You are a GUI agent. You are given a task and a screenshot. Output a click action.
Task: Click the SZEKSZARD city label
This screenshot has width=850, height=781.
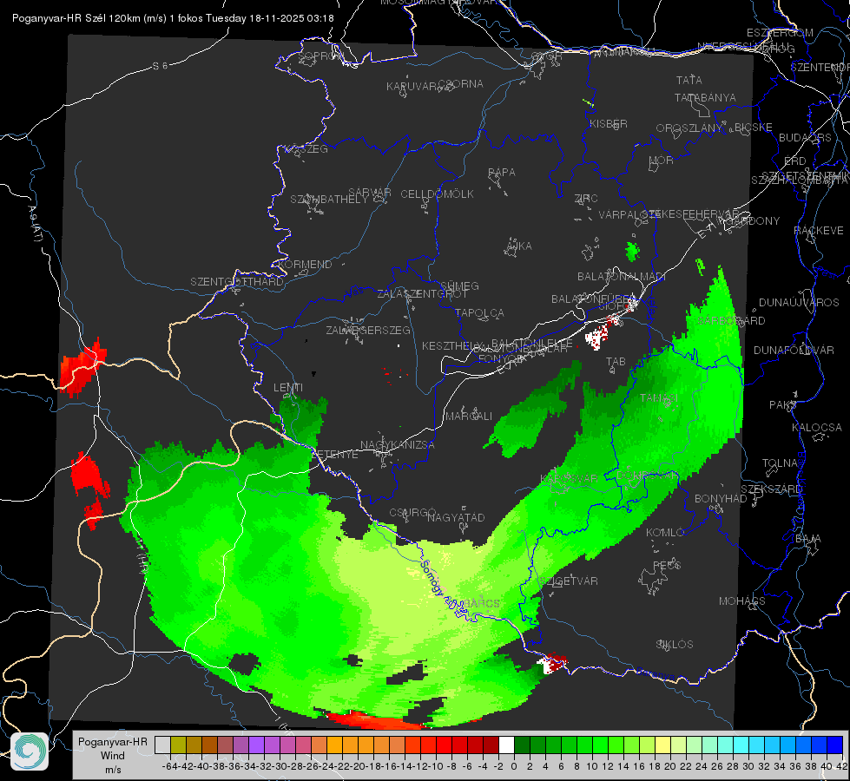771,489
